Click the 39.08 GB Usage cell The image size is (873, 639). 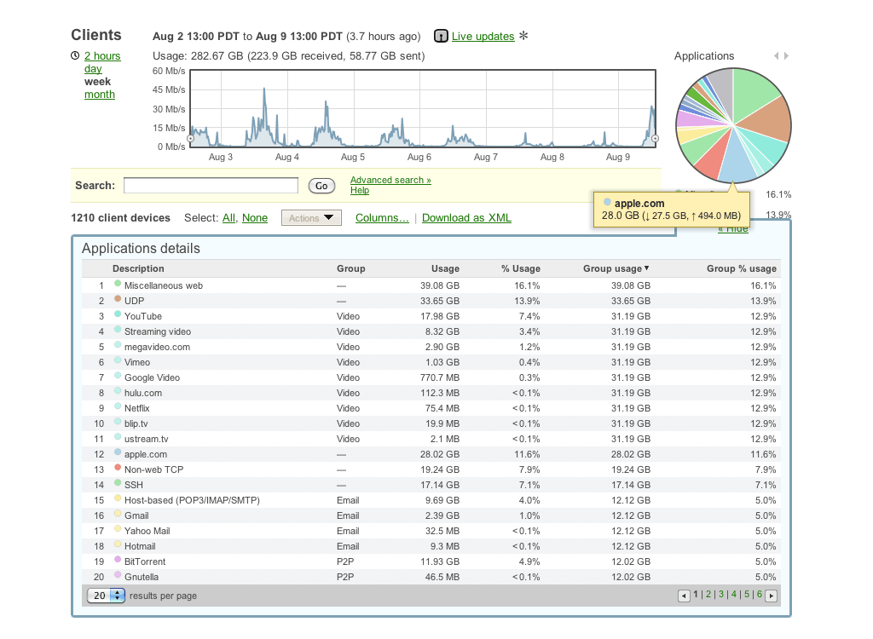pos(440,285)
